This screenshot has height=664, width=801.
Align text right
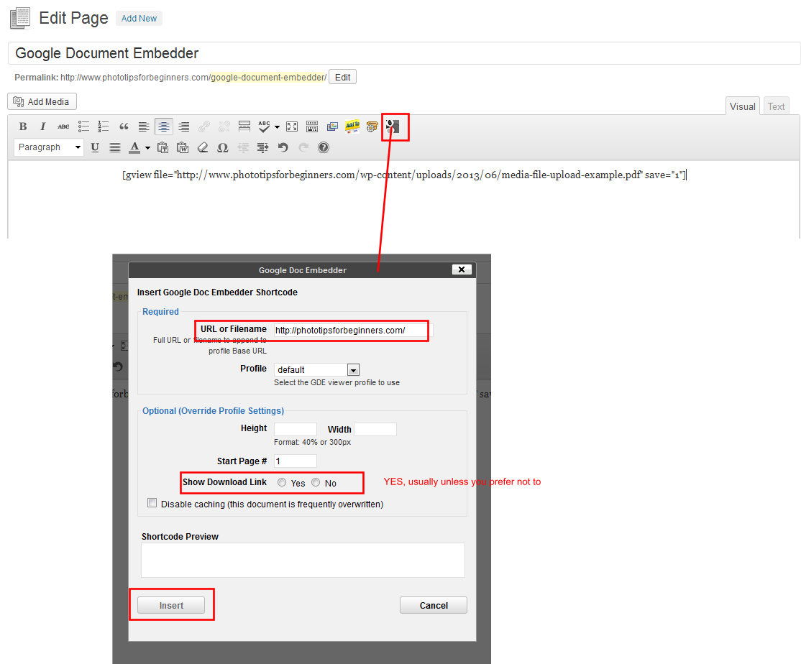pyautogui.click(x=184, y=126)
